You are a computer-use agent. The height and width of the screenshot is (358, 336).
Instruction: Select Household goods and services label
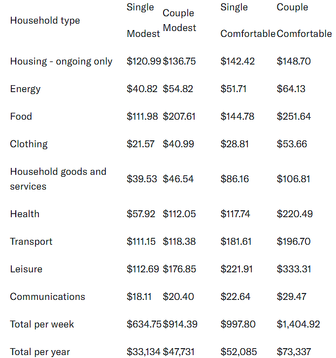(x=58, y=179)
